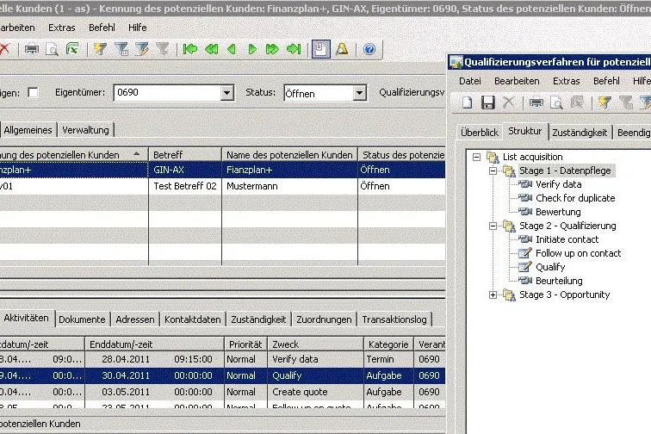Jump to first record with green arrow
Viewport: 651px width, 434px height.
point(190,49)
